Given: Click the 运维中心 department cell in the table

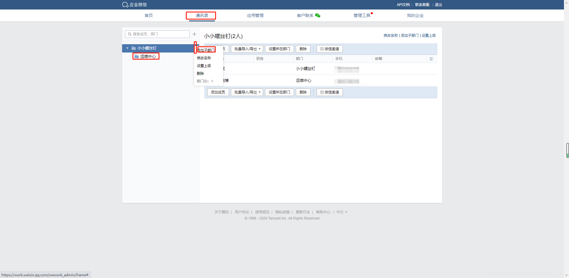Looking at the screenshot, I should point(303,81).
